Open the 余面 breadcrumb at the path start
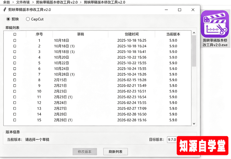Screen dimensions: 231x159 point(6,2)
